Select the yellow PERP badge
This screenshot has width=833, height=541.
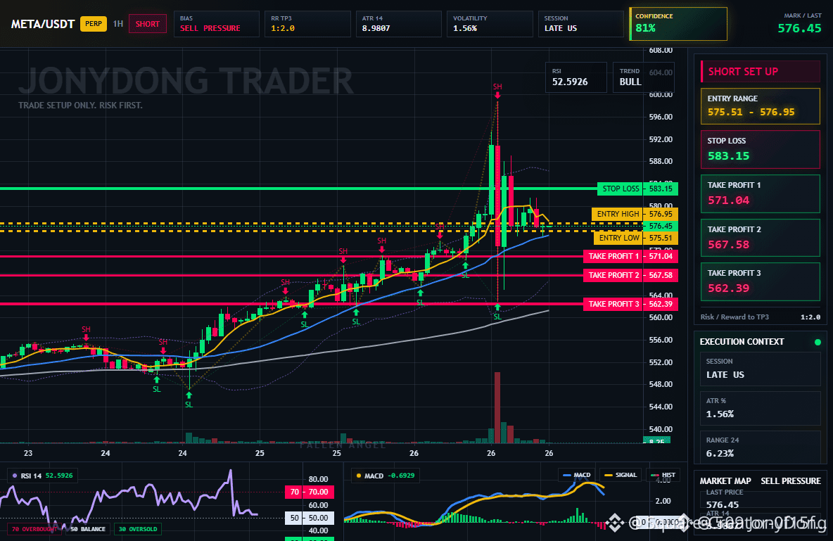tap(94, 24)
